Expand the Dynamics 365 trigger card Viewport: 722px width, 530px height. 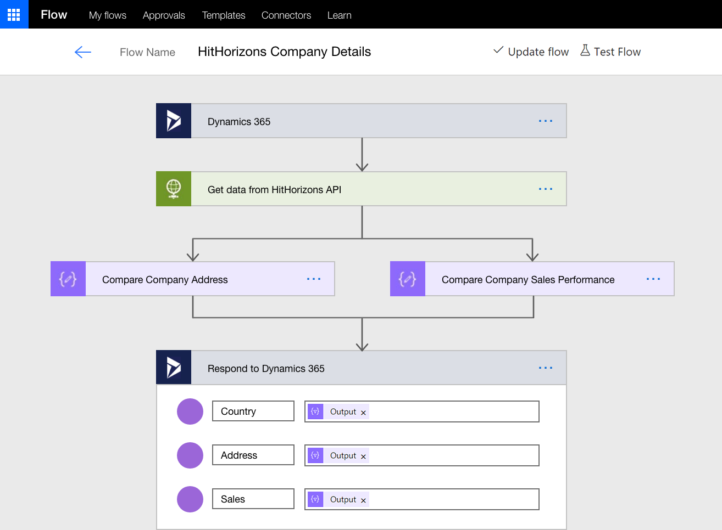point(362,121)
